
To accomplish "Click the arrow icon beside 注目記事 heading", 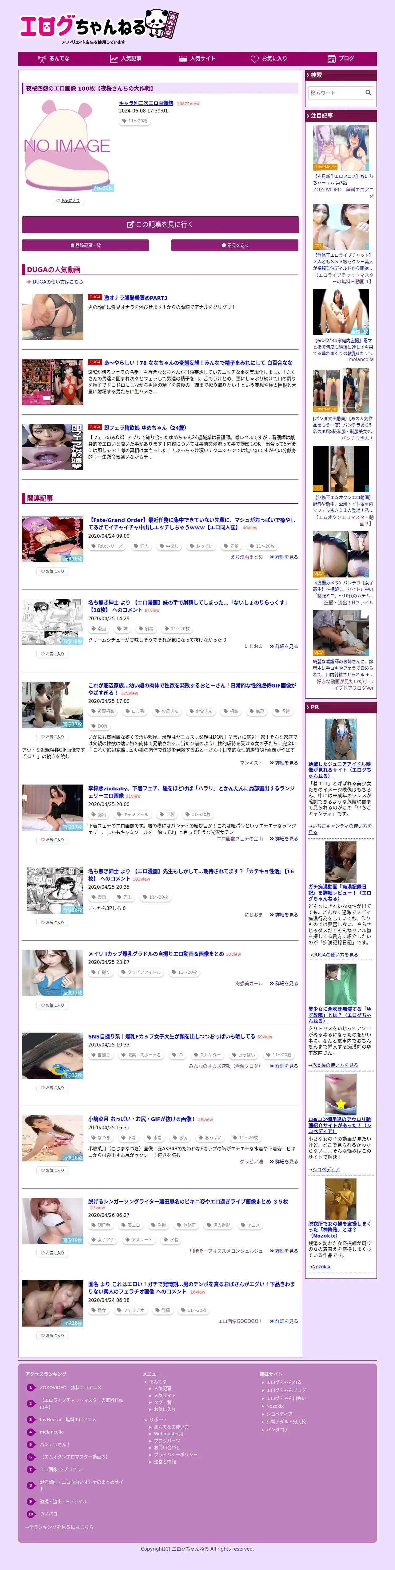I will coord(308,116).
